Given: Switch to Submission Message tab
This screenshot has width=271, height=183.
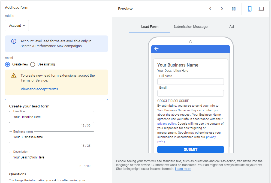Looking at the screenshot, I should 191,27.
